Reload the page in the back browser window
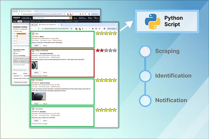 coord(18,14)
